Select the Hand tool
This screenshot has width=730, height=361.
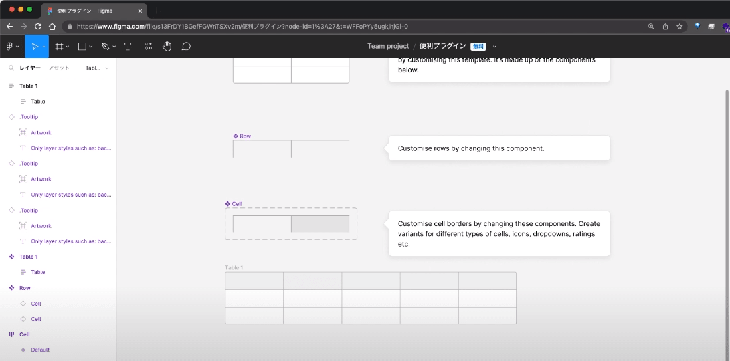167,46
